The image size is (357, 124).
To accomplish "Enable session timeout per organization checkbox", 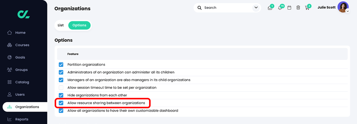I will click(x=61, y=88).
